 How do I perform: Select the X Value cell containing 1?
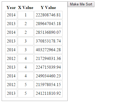pyautogui.click(x=26, y=15)
